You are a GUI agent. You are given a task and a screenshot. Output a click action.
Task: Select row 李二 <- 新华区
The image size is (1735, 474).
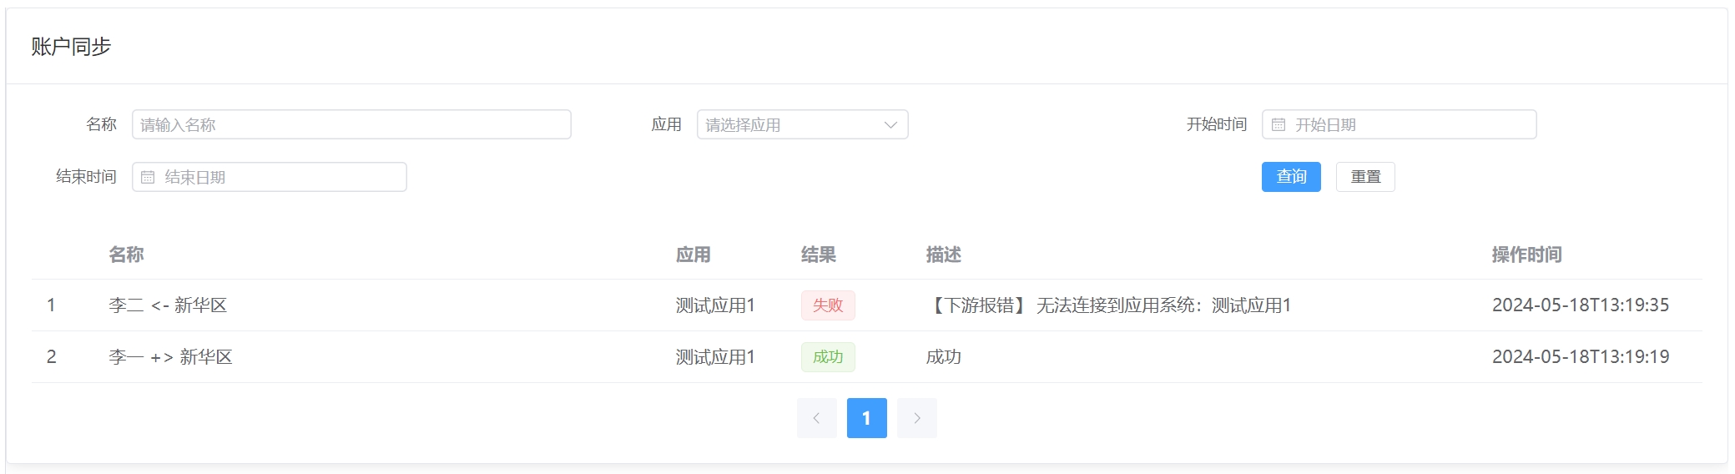coord(867,305)
